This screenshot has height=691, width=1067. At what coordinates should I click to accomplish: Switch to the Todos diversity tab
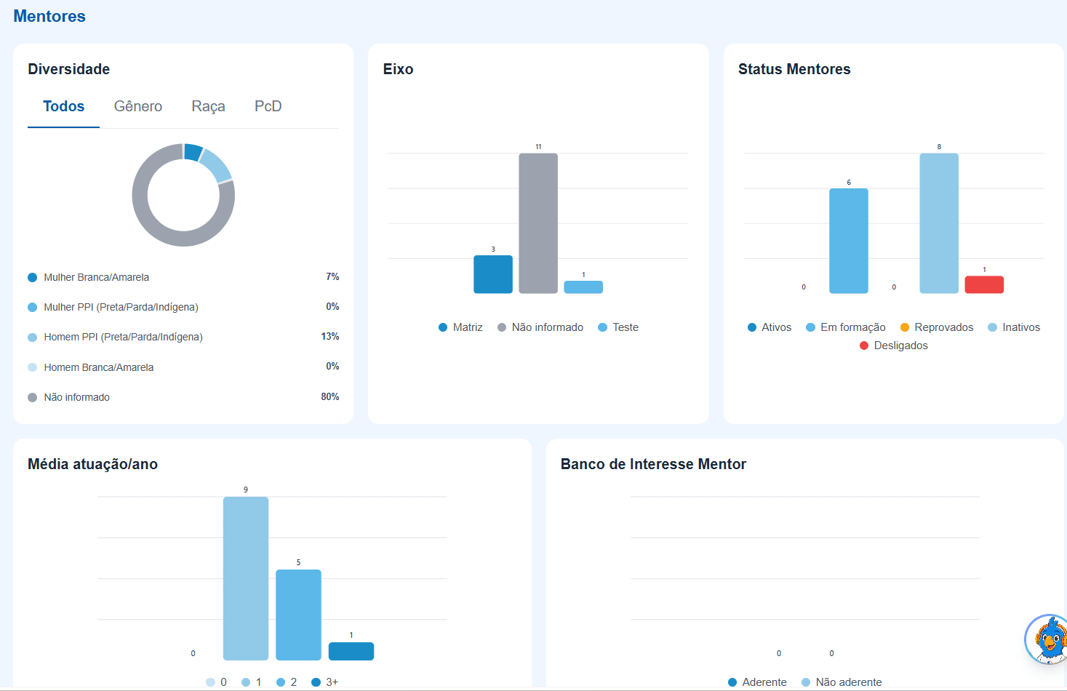63,106
